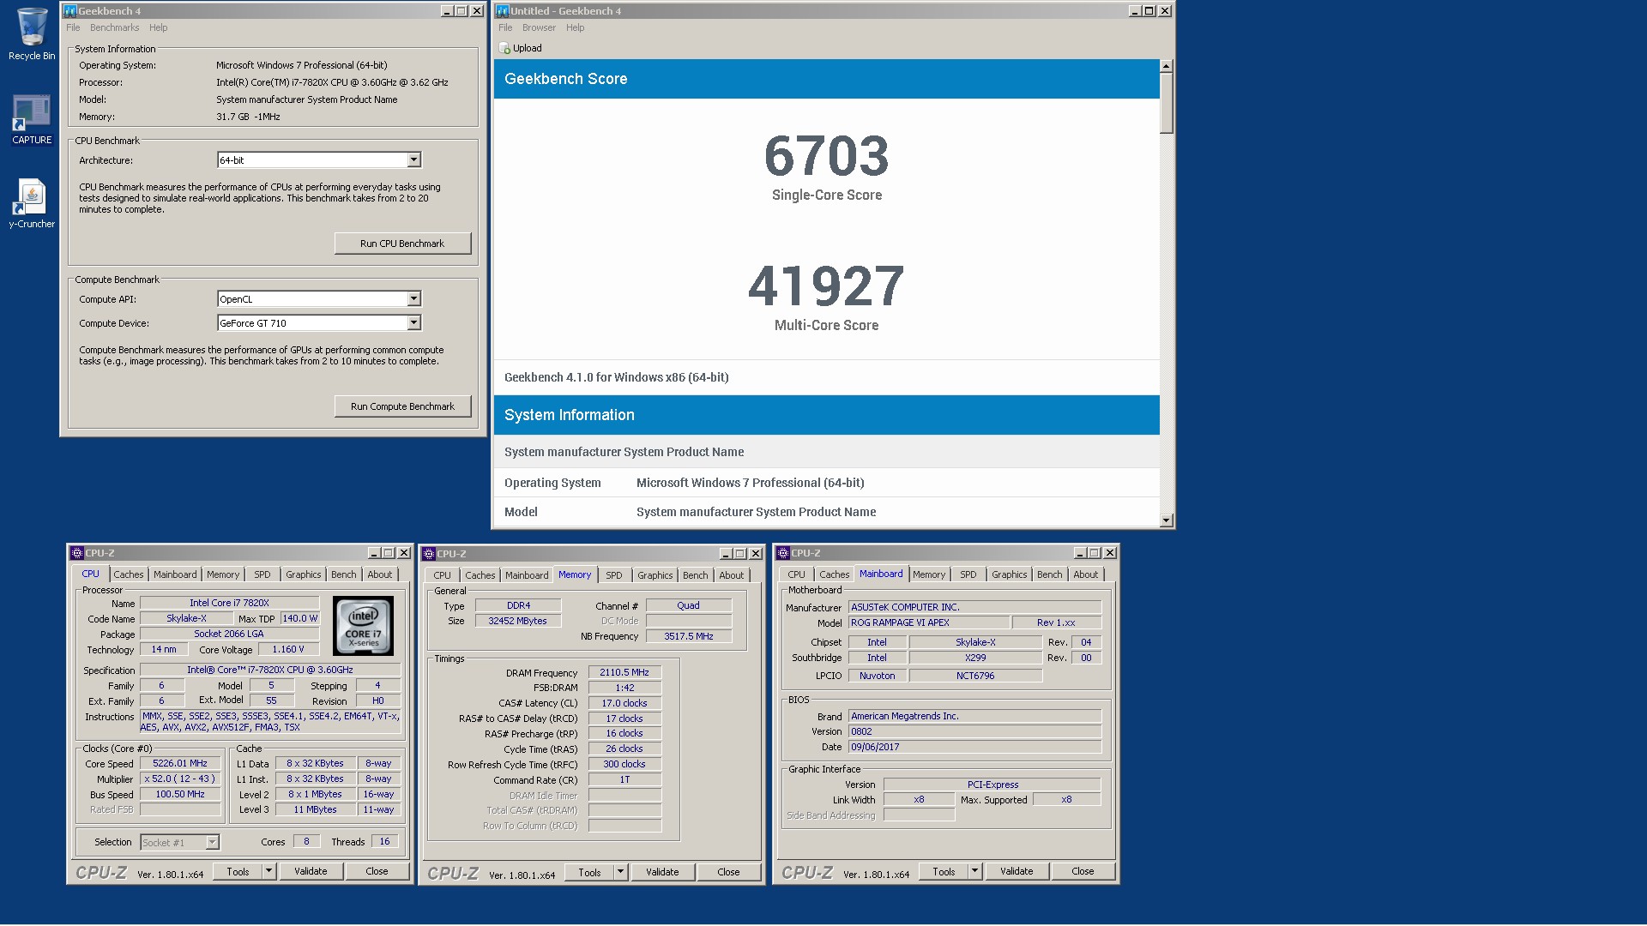The height and width of the screenshot is (926, 1647).
Task: Click scroll-down arrow of results scrollbar
Action: [x=1166, y=520]
